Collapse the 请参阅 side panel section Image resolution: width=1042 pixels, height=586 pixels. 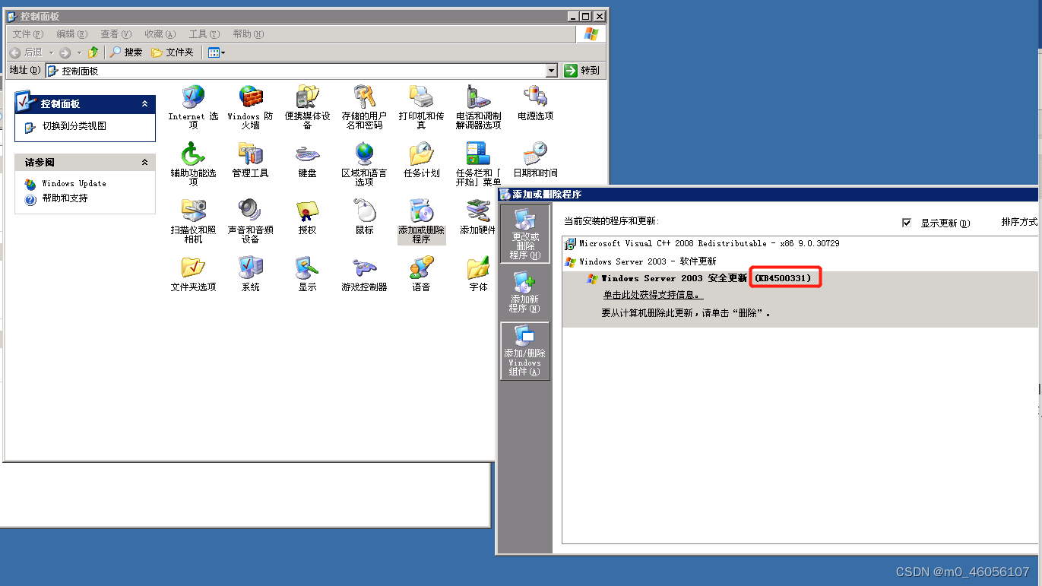[x=144, y=163]
